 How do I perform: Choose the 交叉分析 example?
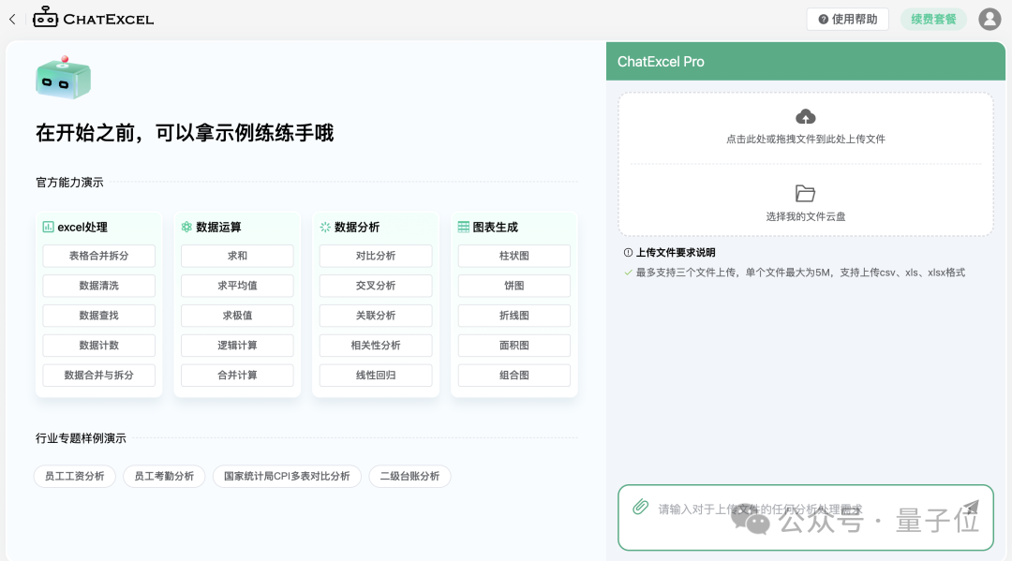point(376,286)
